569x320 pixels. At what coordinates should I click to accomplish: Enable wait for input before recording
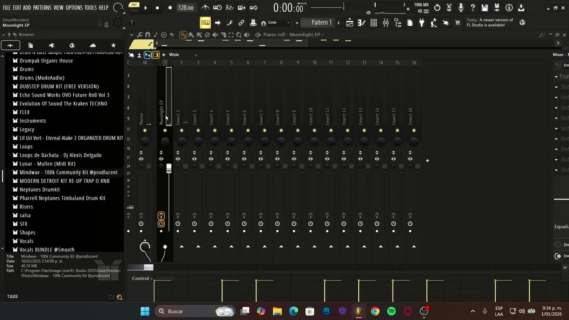pyautogui.click(x=217, y=8)
